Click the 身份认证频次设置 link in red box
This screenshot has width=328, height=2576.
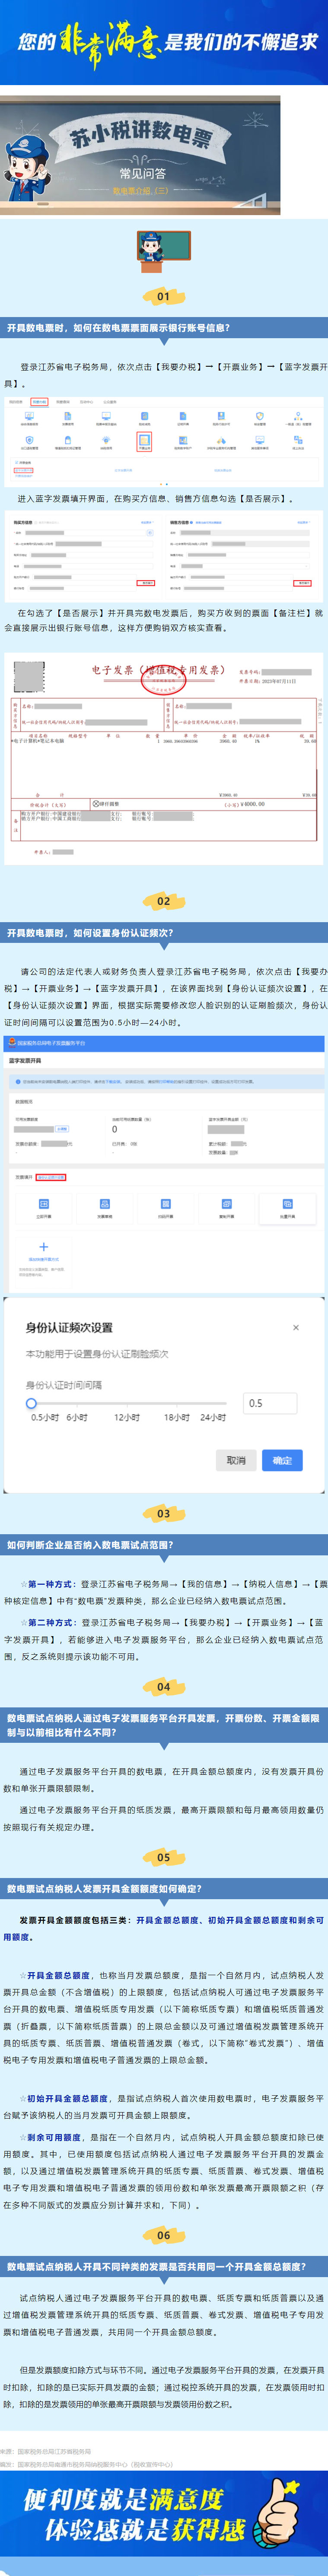51,1177
